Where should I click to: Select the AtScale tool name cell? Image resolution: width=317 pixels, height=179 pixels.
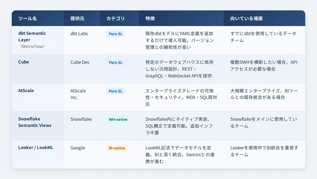pos(38,97)
